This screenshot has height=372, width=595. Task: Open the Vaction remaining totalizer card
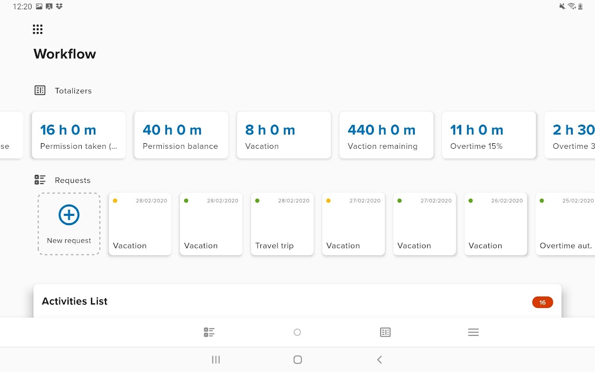(386, 135)
